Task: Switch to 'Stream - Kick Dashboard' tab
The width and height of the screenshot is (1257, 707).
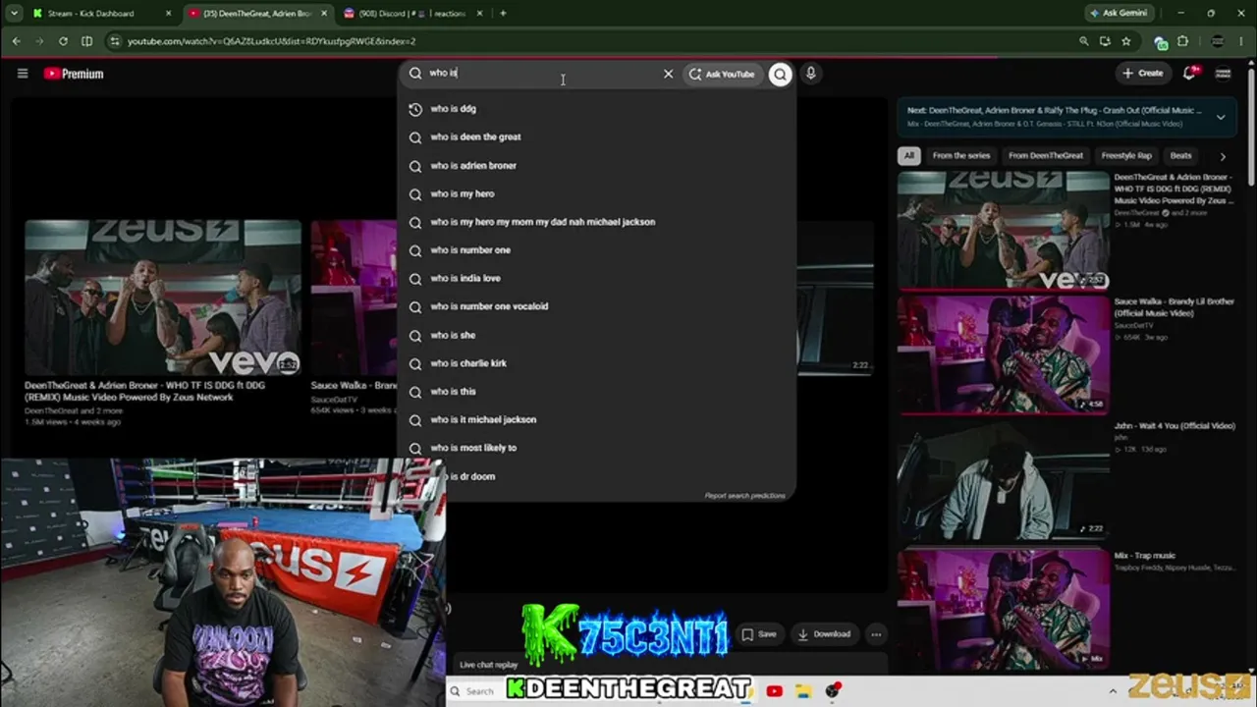Action: (103, 14)
